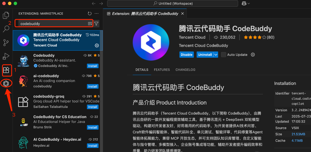Click the Identifier row in Installation

[x=293, y=98]
